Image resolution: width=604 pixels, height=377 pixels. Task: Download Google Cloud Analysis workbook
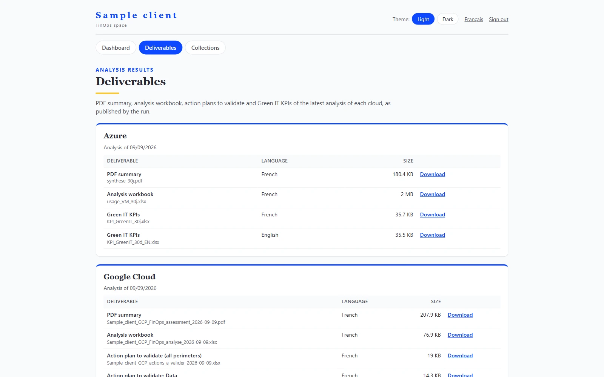click(460, 335)
